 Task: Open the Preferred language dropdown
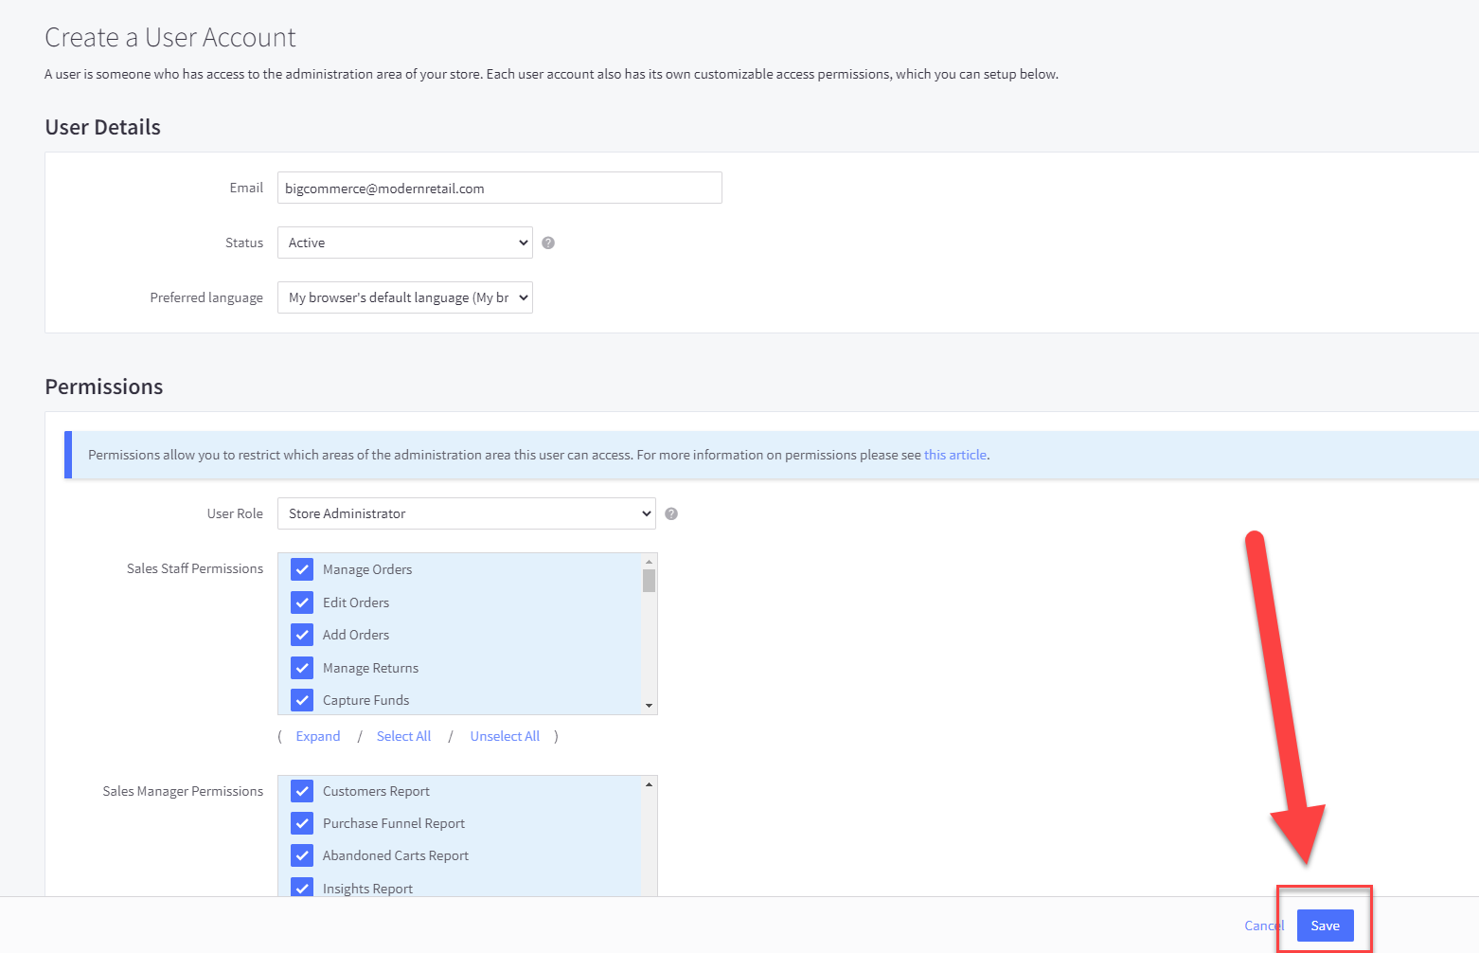click(x=405, y=297)
